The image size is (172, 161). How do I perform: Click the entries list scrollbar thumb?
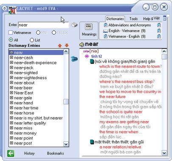[66, 102]
